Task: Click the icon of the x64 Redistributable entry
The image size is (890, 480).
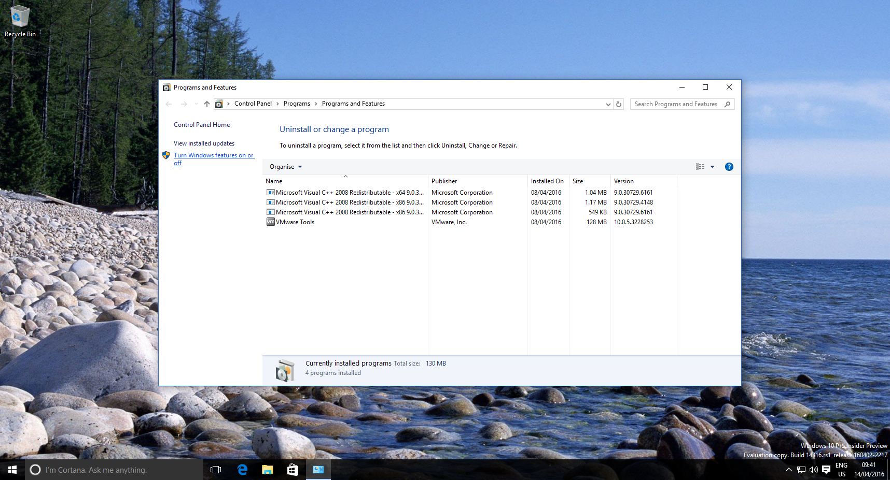Action: [270, 192]
